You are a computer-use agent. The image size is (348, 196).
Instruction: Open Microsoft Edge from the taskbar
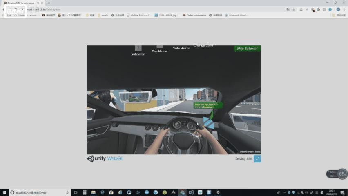click(102, 192)
